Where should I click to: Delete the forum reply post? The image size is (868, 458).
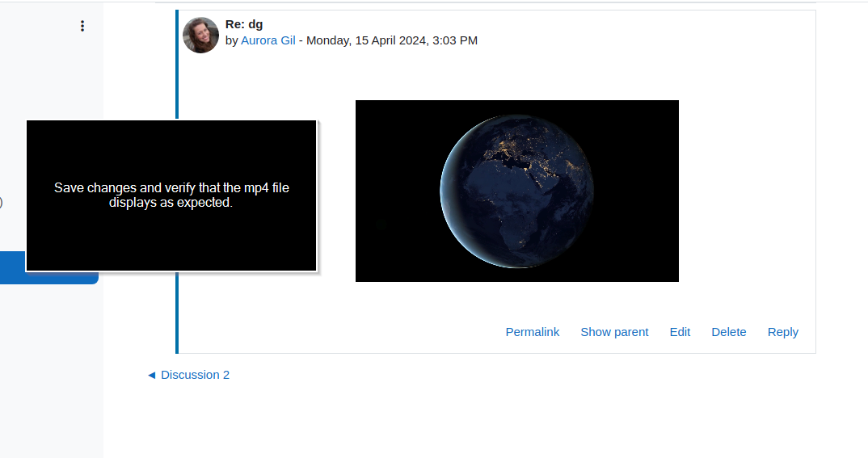728,332
